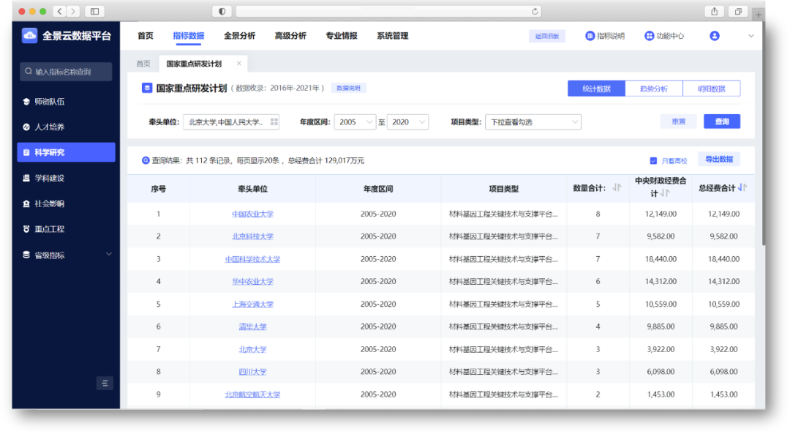Click the search magnifier in sidebar
Viewport: 790px width, 434px height.
[29, 72]
